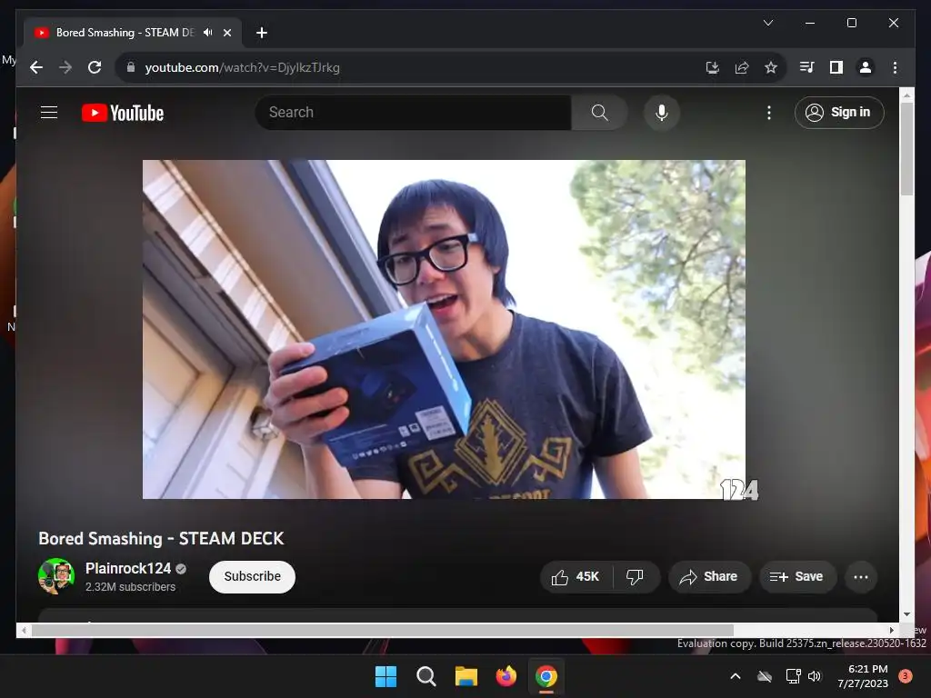Open network status tray icon

click(x=793, y=676)
